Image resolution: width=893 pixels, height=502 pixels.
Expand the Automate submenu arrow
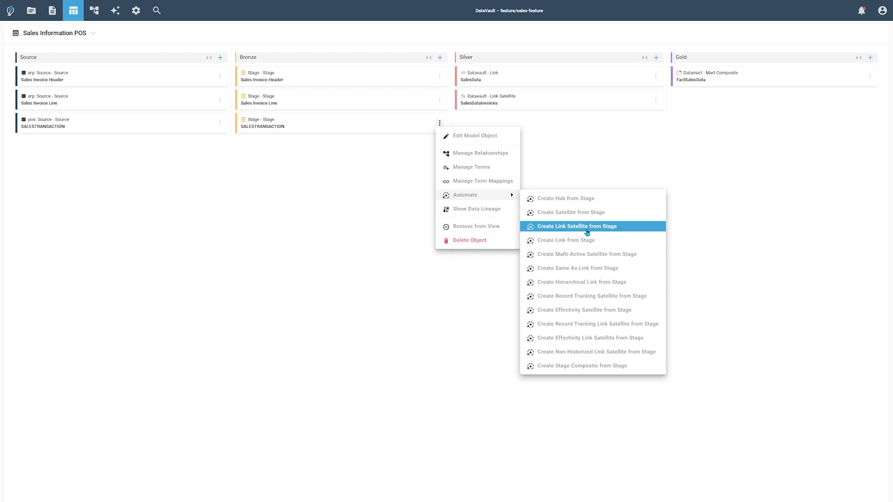point(512,195)
